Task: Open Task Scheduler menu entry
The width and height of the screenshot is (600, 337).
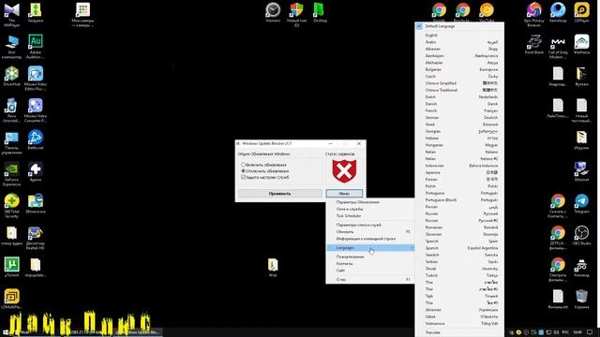Action: point(370,216)
